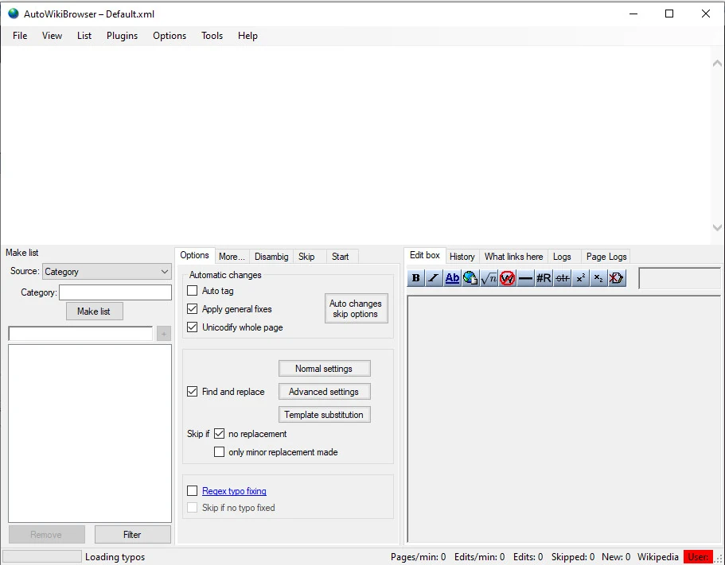Switch to the What links here tab
This screenshot has height=565, width=725.
pos(513,257)
